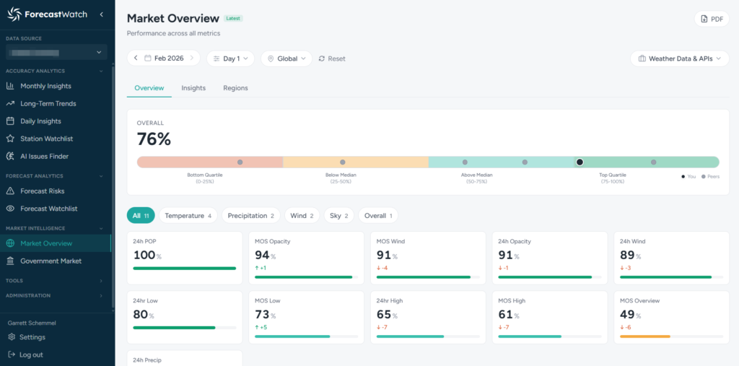Switch to the Regions tab
This screenshot has width=739, height=366.
235,88
